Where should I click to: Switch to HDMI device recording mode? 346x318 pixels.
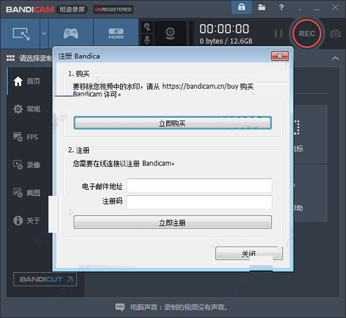tap(116, 33)
